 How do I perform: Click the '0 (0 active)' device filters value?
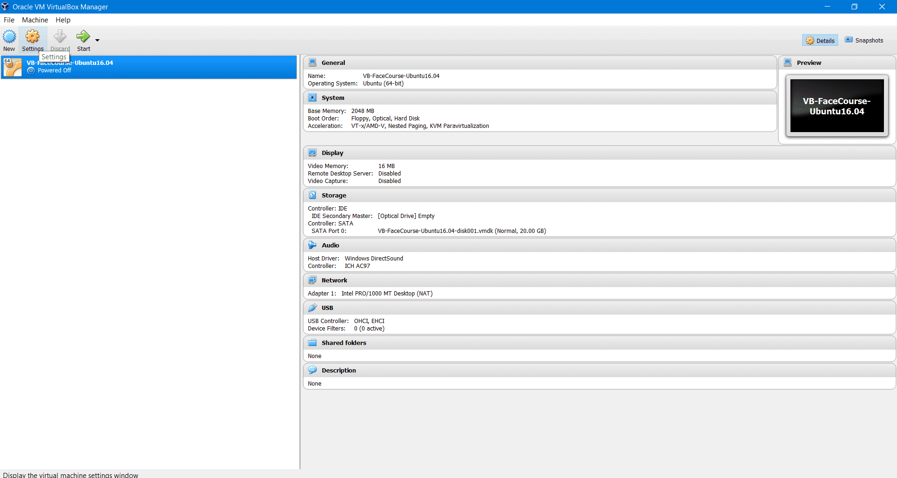pos(369,329)
